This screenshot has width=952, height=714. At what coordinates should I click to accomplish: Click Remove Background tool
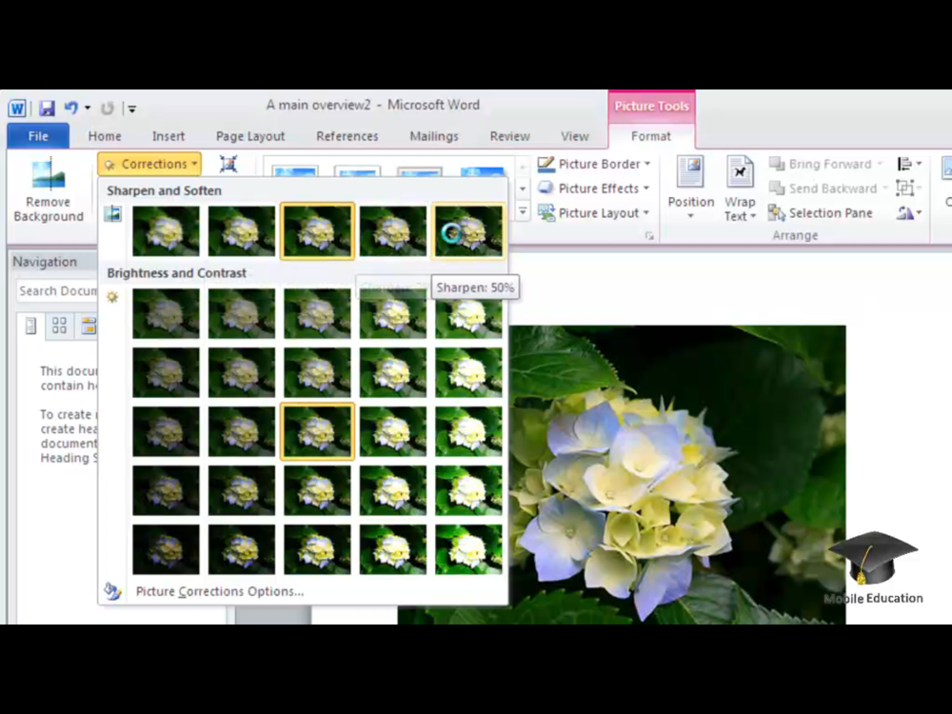pos(49,190)
